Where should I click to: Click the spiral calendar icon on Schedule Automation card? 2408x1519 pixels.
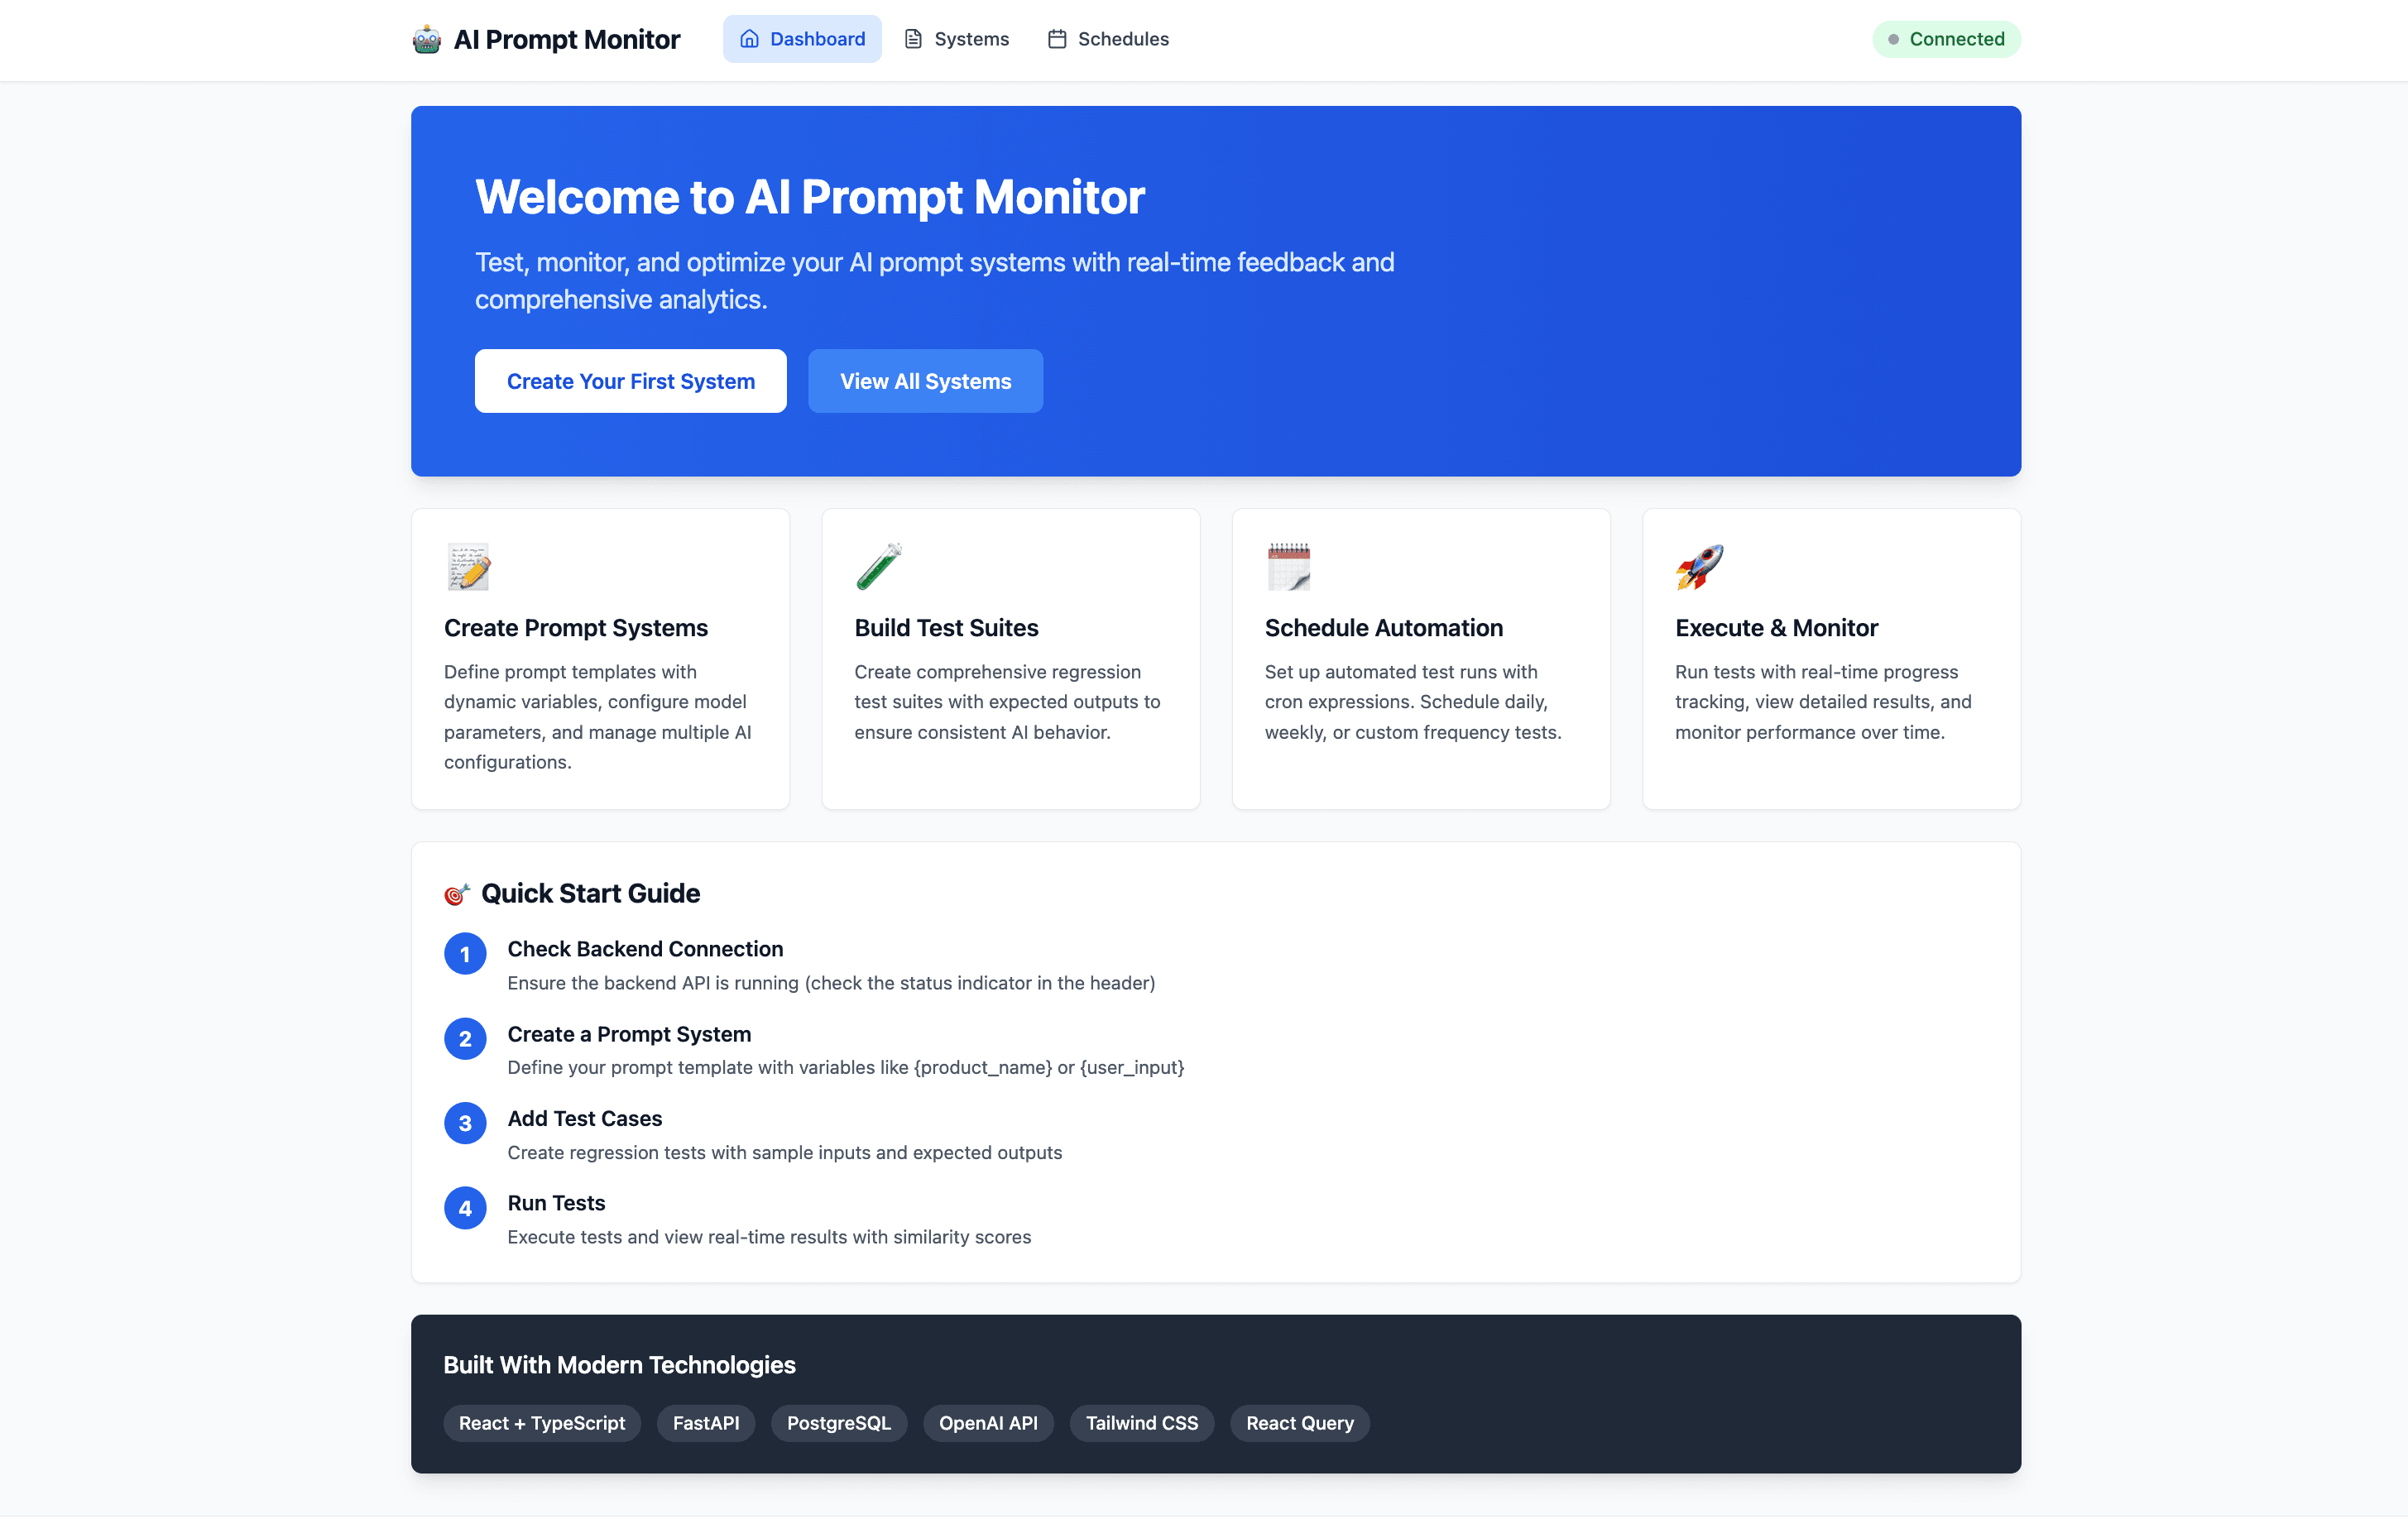1289,566
